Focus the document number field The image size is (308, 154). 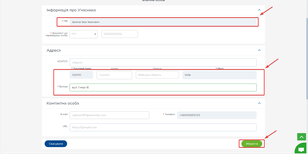[119, 34]
